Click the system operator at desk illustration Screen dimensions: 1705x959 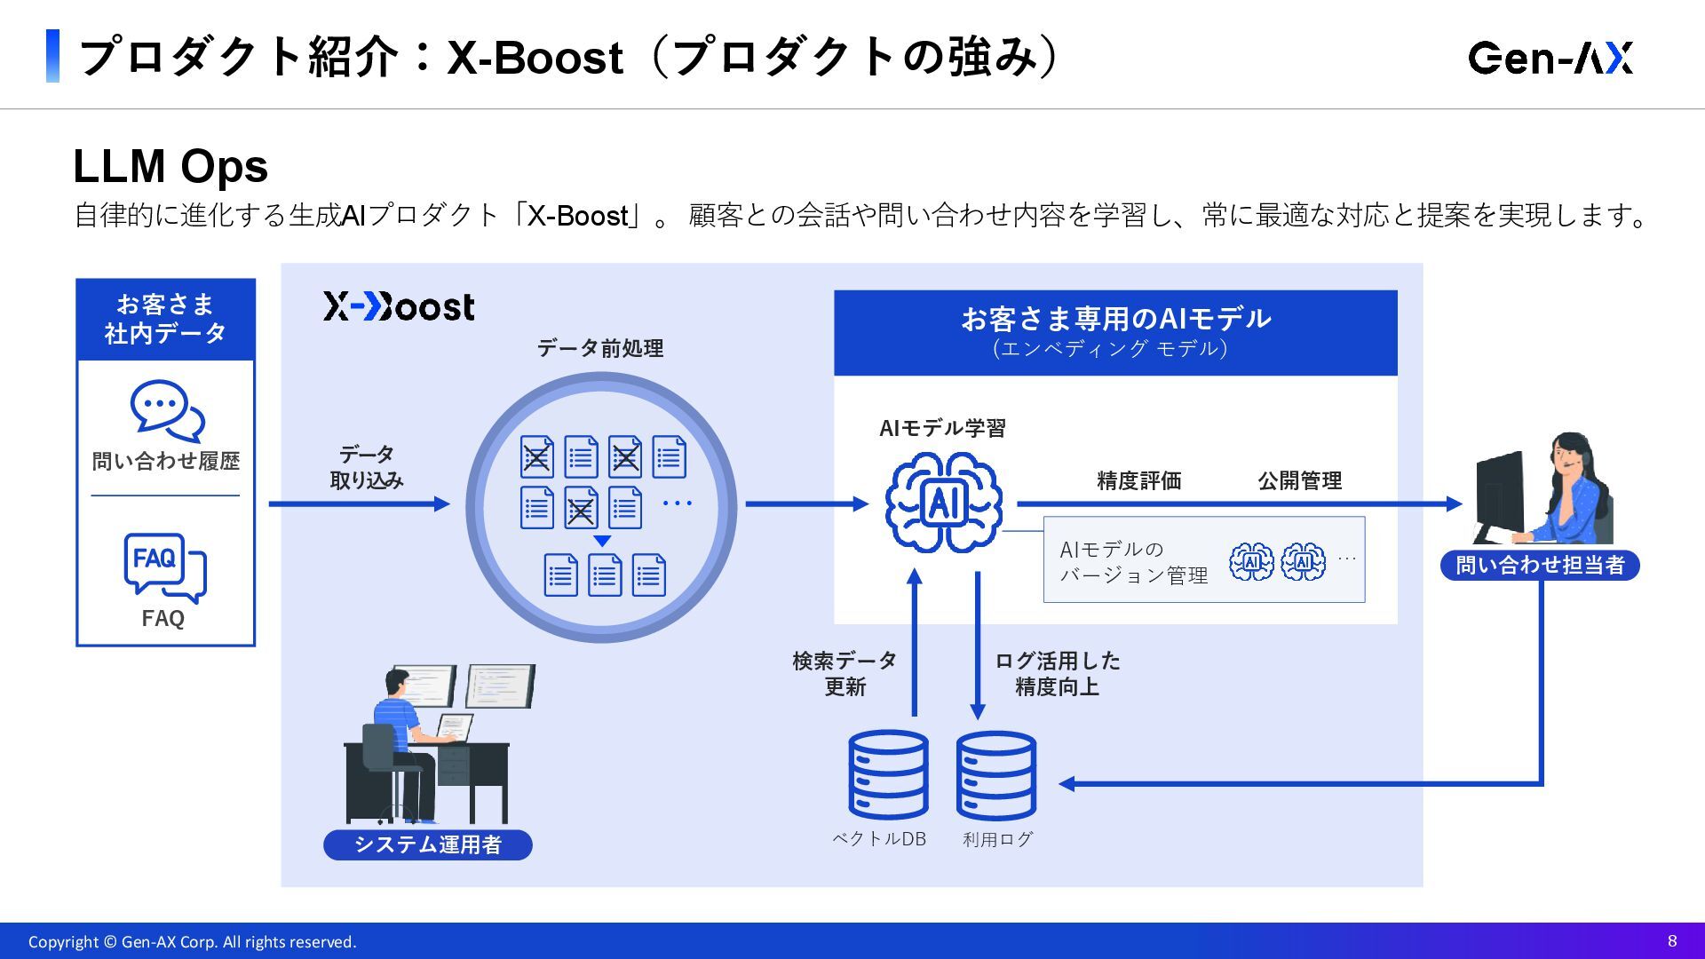pyautogui.click(x=437, y=744)
